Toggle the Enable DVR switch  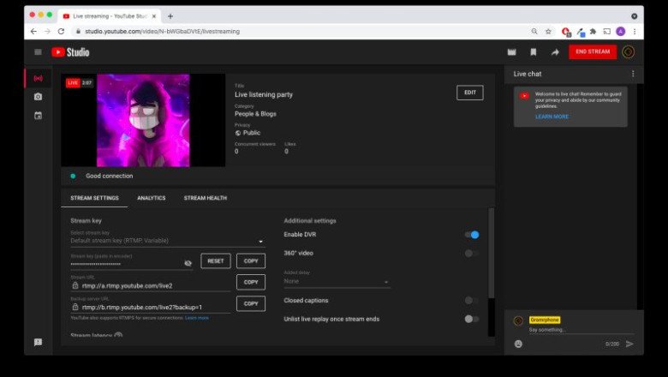471,235
